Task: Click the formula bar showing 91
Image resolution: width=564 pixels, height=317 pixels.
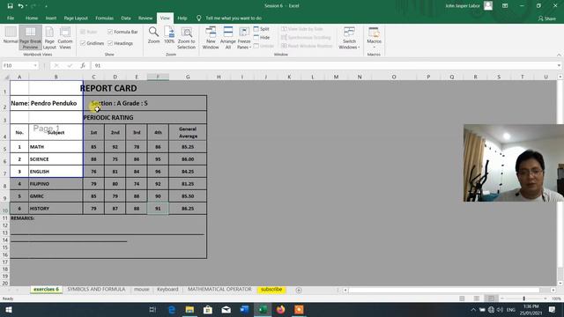Action: [323, 65]
